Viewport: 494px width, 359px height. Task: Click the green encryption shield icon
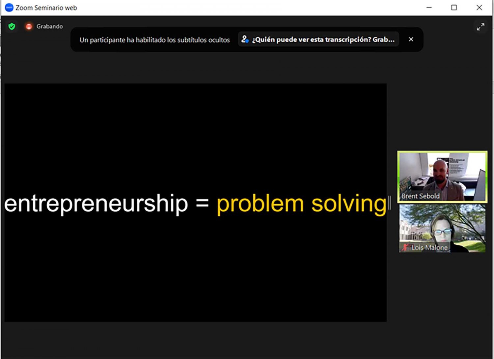[x=12, y=26]
